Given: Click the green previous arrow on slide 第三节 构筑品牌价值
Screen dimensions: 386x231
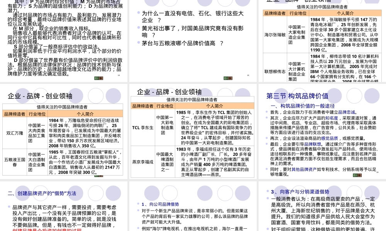Looking at the screenshot, I should click(x=355, y=175).
